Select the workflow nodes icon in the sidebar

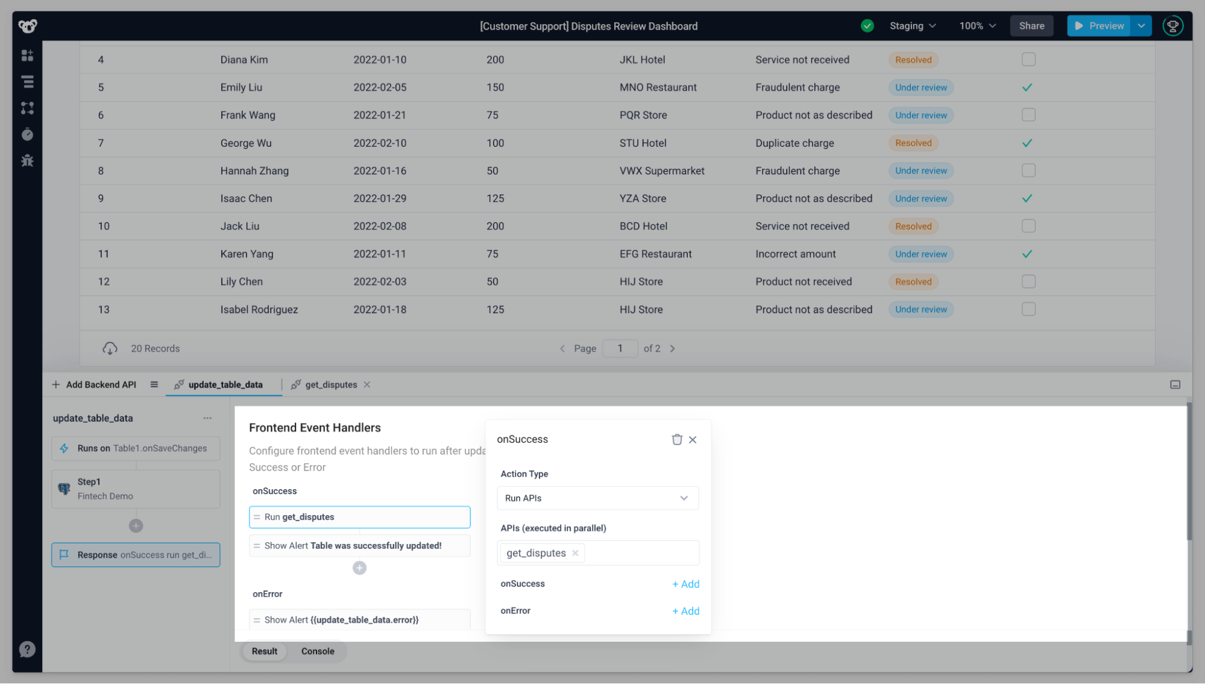tap(27, 108)
